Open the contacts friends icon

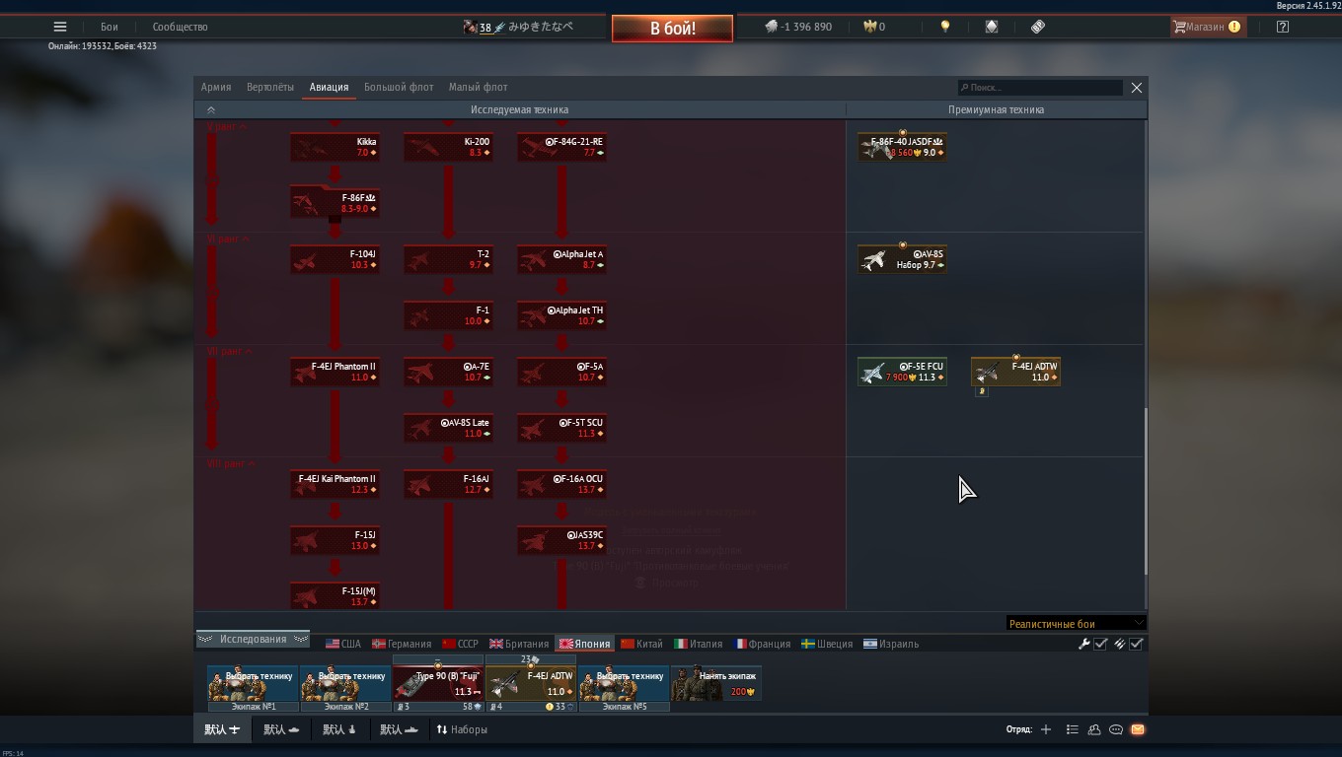coord(1094,729)
